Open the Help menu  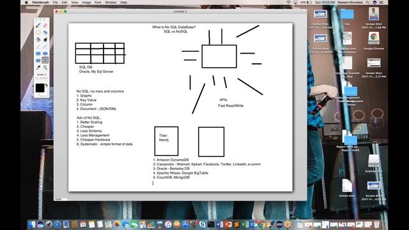click(x=123, y=3)
